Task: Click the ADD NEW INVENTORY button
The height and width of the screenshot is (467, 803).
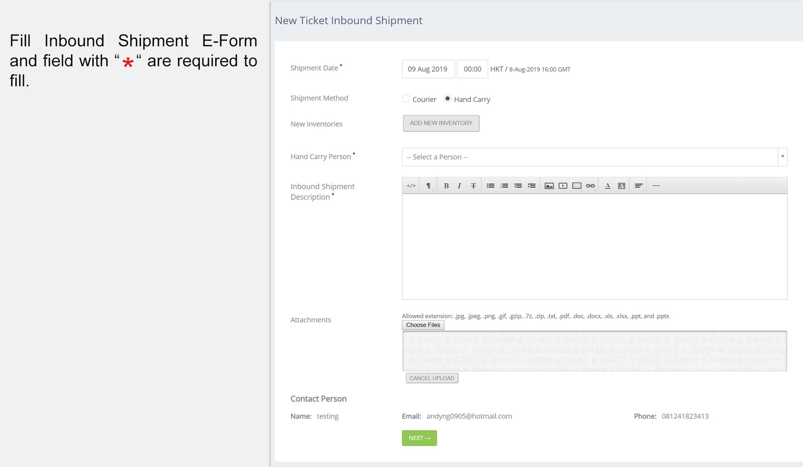Action: tap(441, 123)
